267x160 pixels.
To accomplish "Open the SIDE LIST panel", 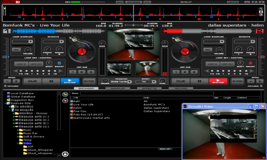I will tap(165, 149).
